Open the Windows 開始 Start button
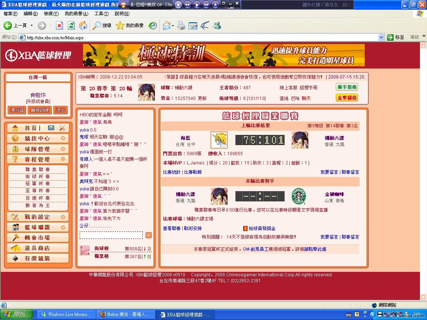The image size is (427, 320). pos(16,314)
